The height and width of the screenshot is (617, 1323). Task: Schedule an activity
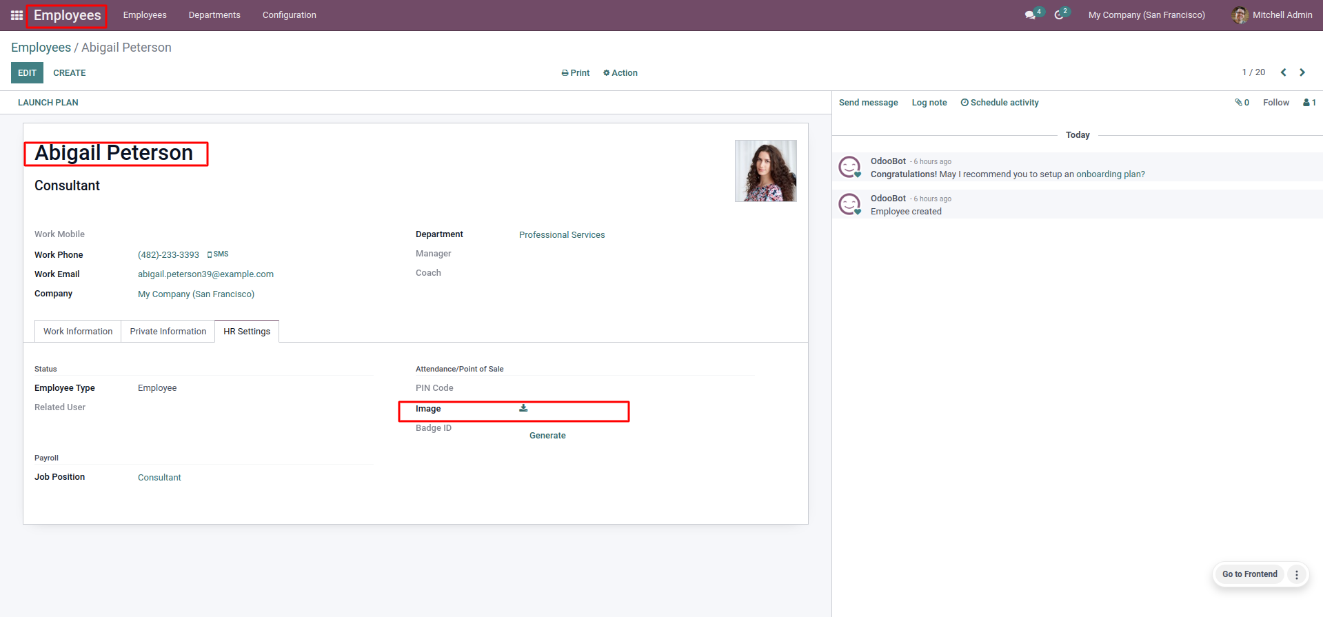click(x=1000, y=103)
